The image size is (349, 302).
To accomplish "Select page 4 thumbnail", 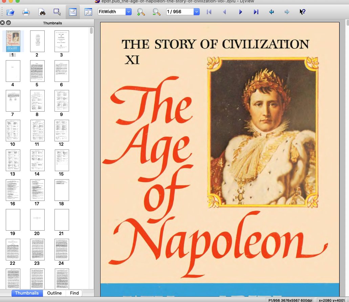I will [13, 71].
